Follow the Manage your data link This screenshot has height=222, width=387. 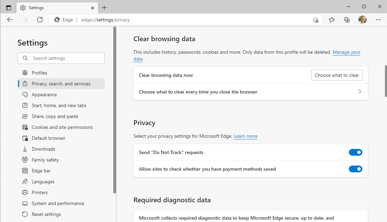[x=346, y=52]
